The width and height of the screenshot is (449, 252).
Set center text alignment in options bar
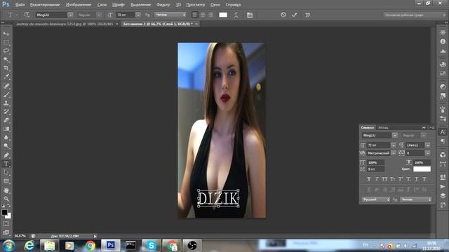point(203,15)
